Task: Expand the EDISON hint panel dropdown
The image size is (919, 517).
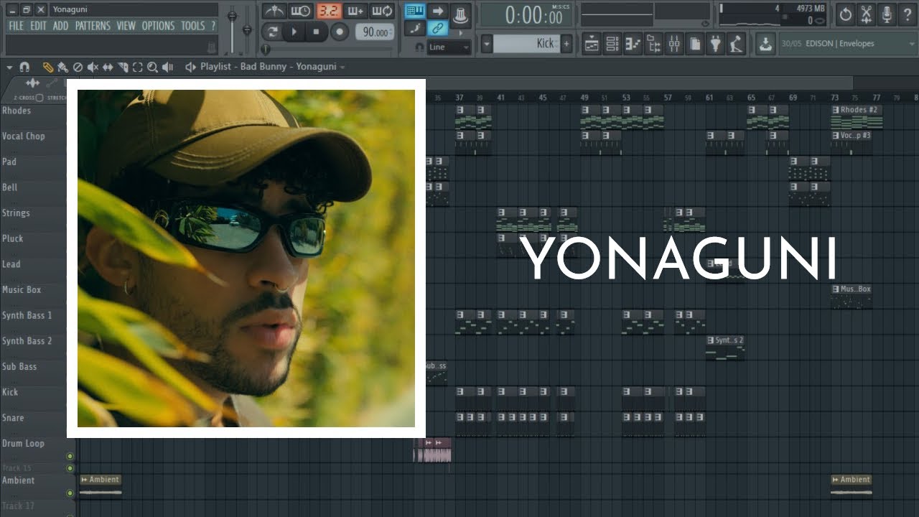Action: coord(910,44)
